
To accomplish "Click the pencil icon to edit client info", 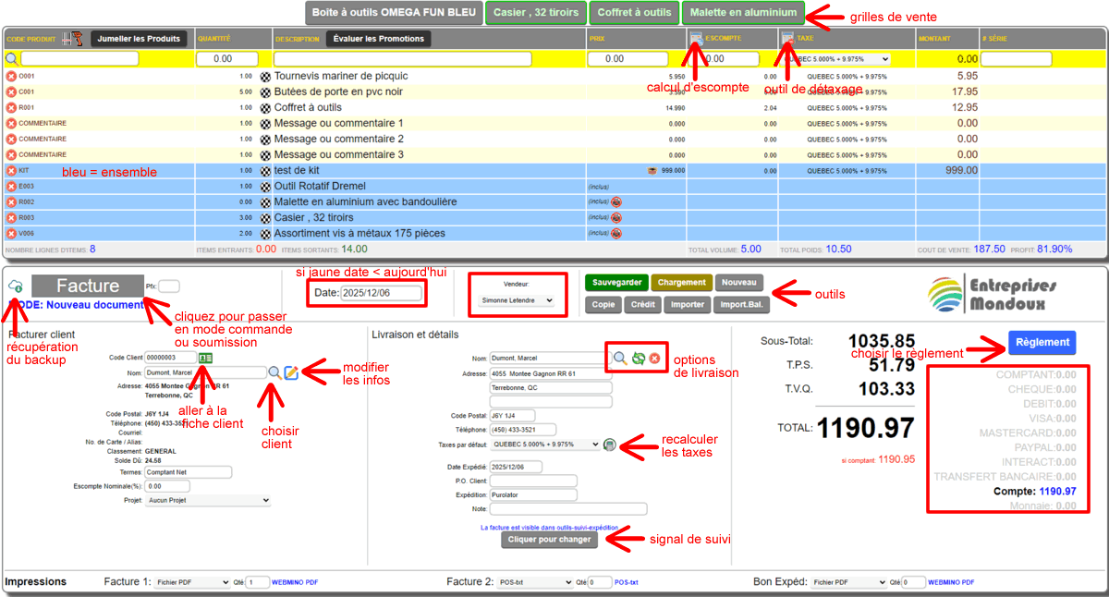I will (x=291, y=372).
